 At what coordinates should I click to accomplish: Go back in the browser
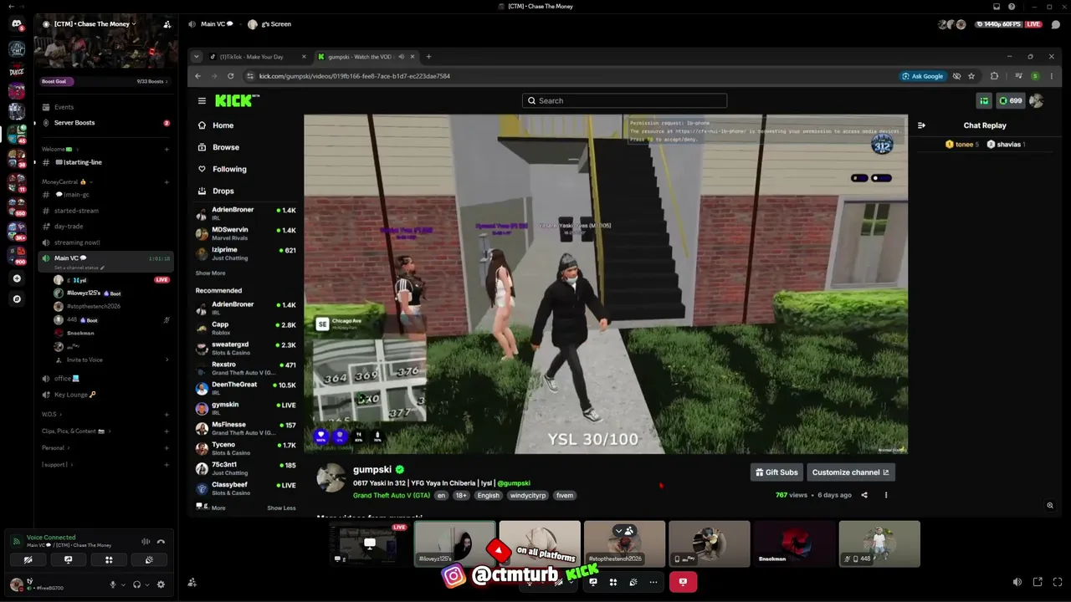click(x=198, y=76)
